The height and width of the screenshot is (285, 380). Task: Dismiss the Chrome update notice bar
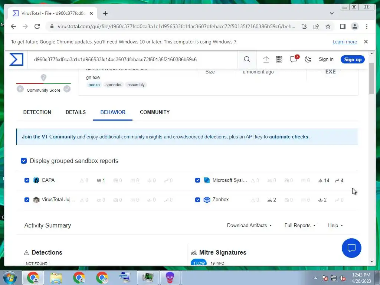tap(366, 42)
